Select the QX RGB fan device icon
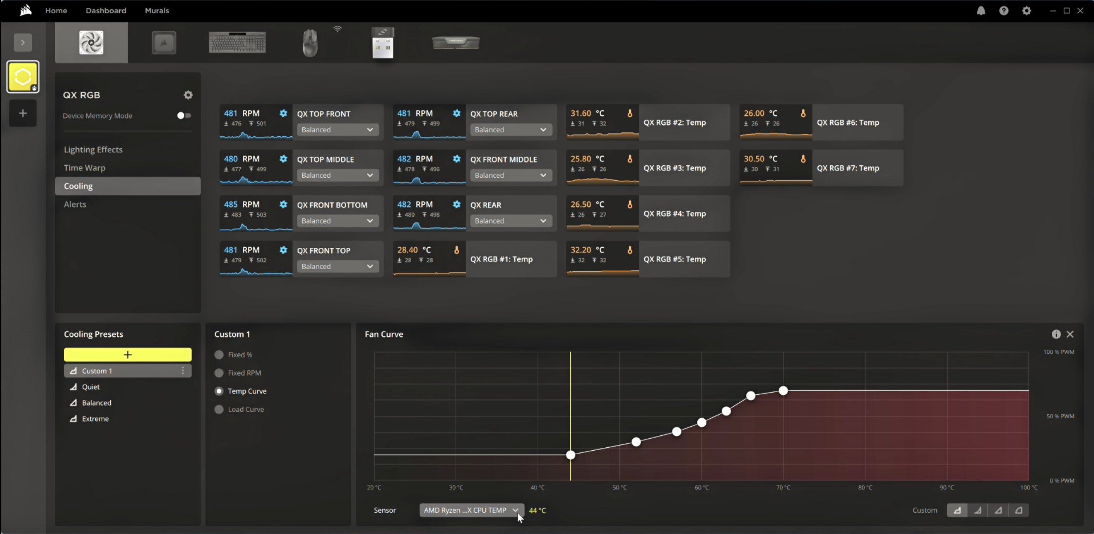The height and width of the screenshot is (534, 1094). pos(91,42)
